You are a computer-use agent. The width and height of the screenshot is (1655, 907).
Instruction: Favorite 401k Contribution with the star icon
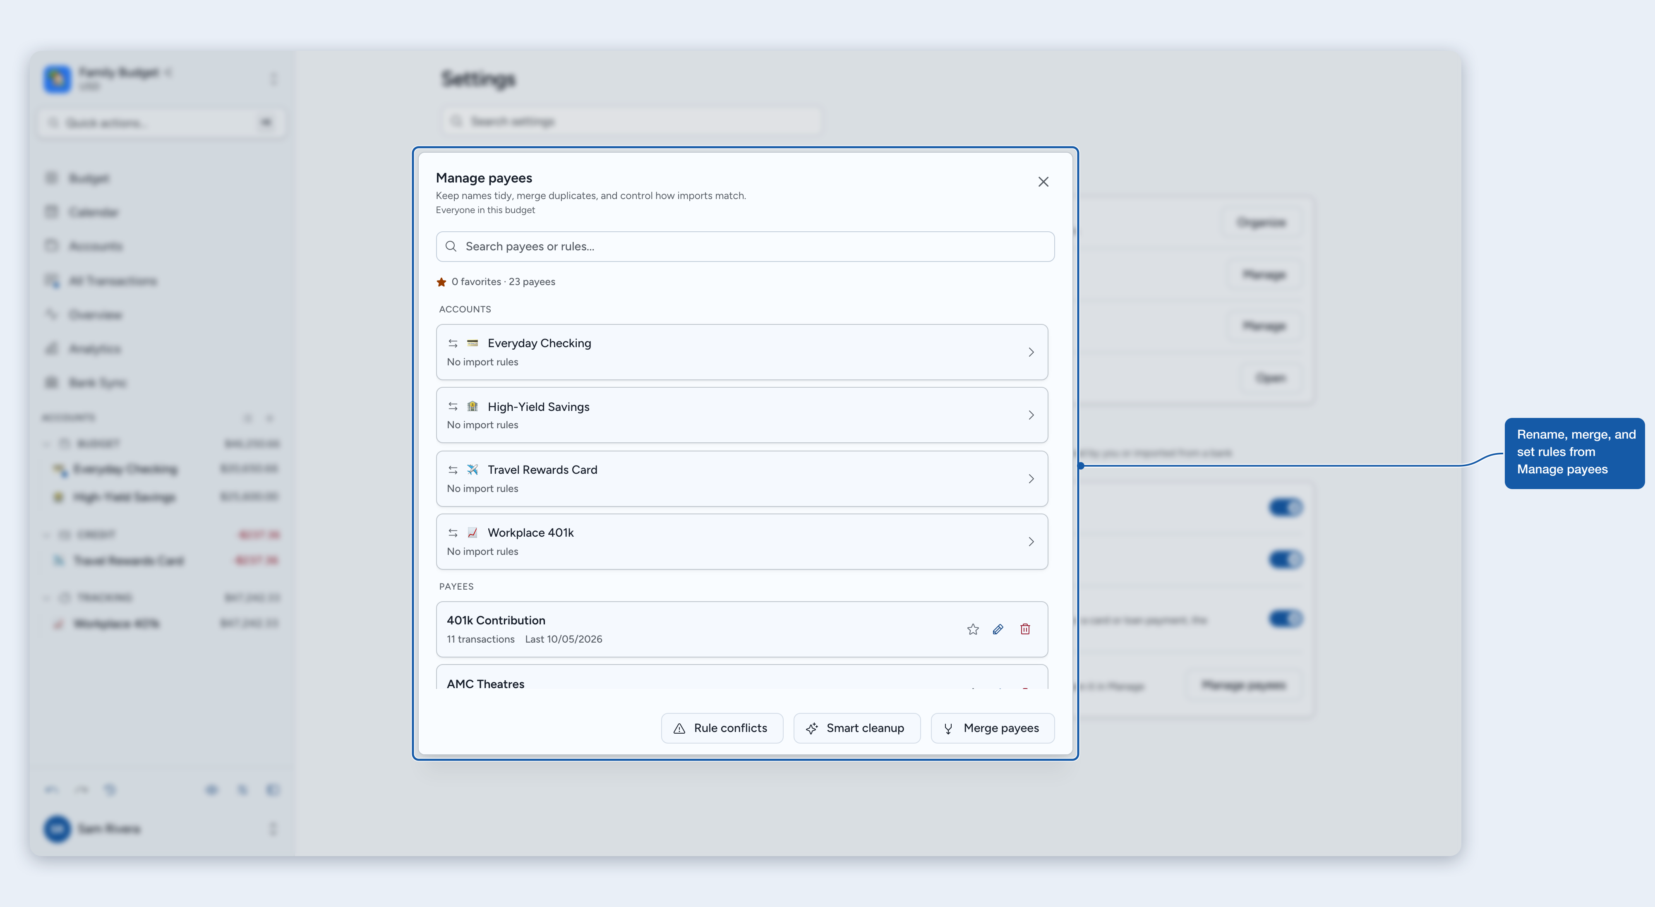pyautogui.click(x=973, y=629)
